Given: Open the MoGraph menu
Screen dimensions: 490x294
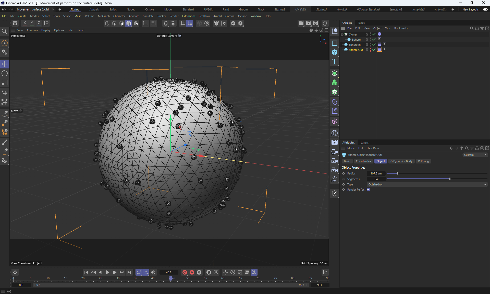Looking at the screenshot, I should coord(104,16).
